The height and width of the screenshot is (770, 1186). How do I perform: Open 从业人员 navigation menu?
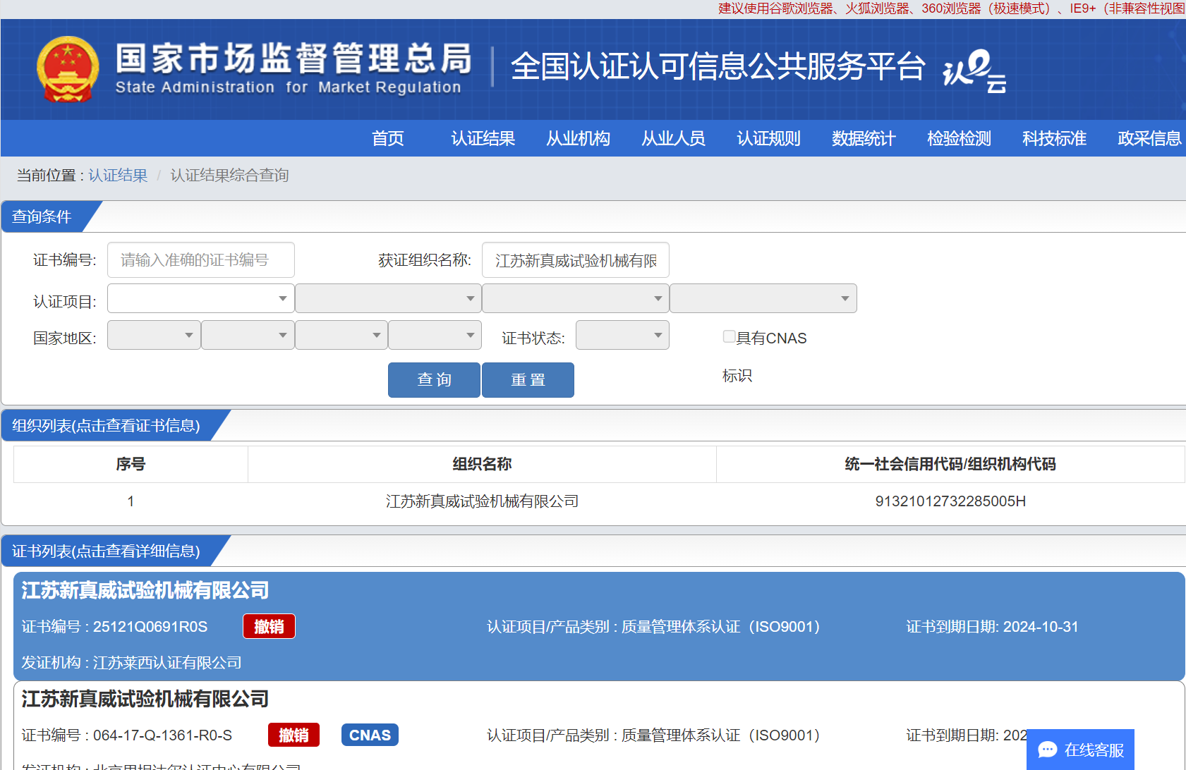[674, 138]
